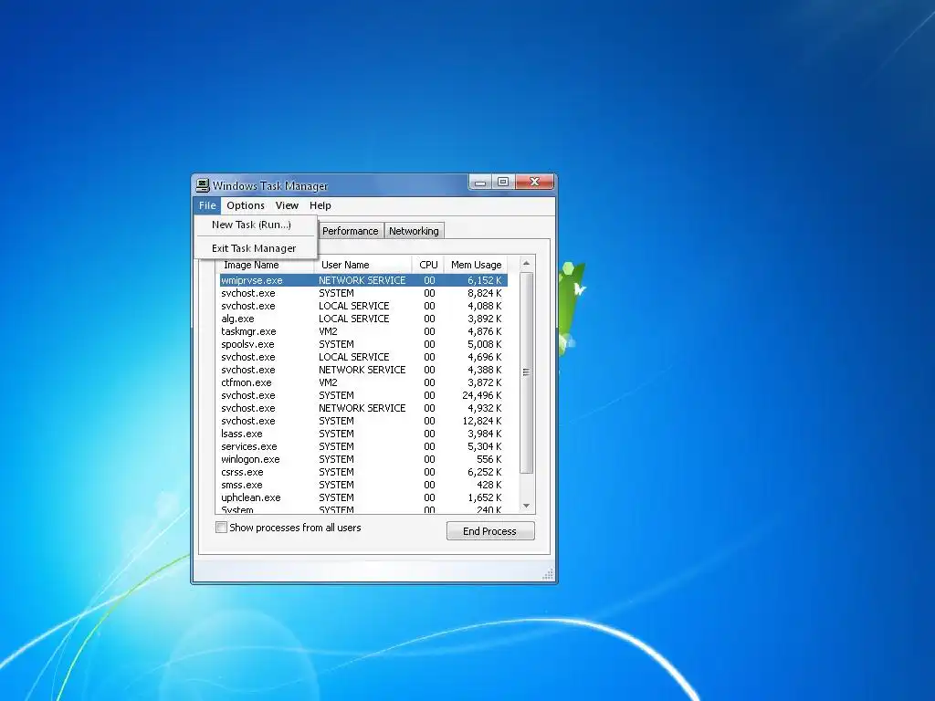
Task: Sort by Image Name column header
Action: click(x=266, y=265)
